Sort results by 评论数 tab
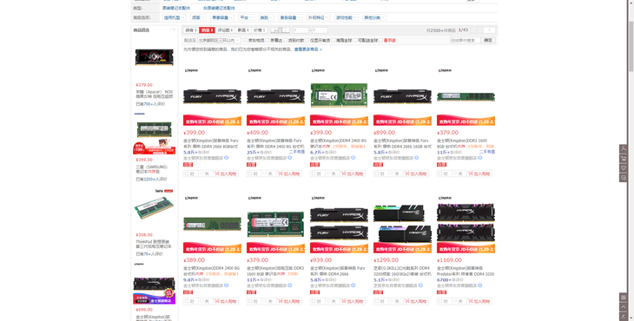634x321 pixels. [225, 30]
